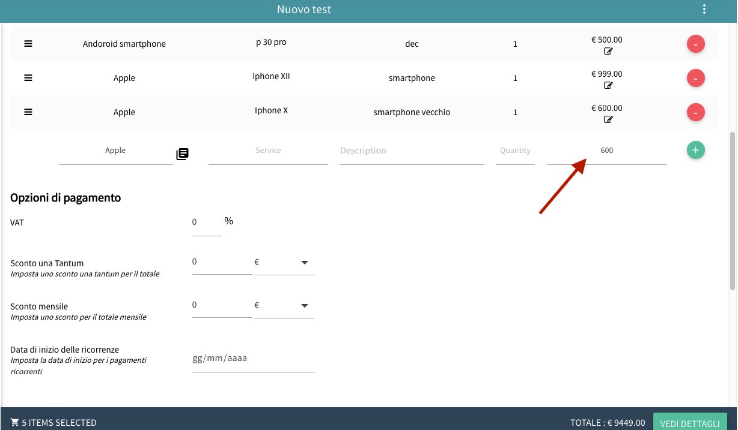Image resolution: width=738 pixels, height=430 pixels.
Task: Open the three-dot menu in header
Action: tap(704, 10)
